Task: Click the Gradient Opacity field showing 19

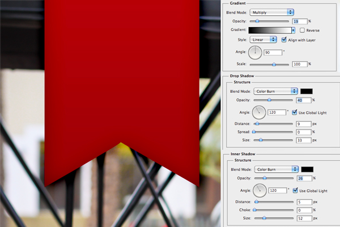Action: point(300,21)
